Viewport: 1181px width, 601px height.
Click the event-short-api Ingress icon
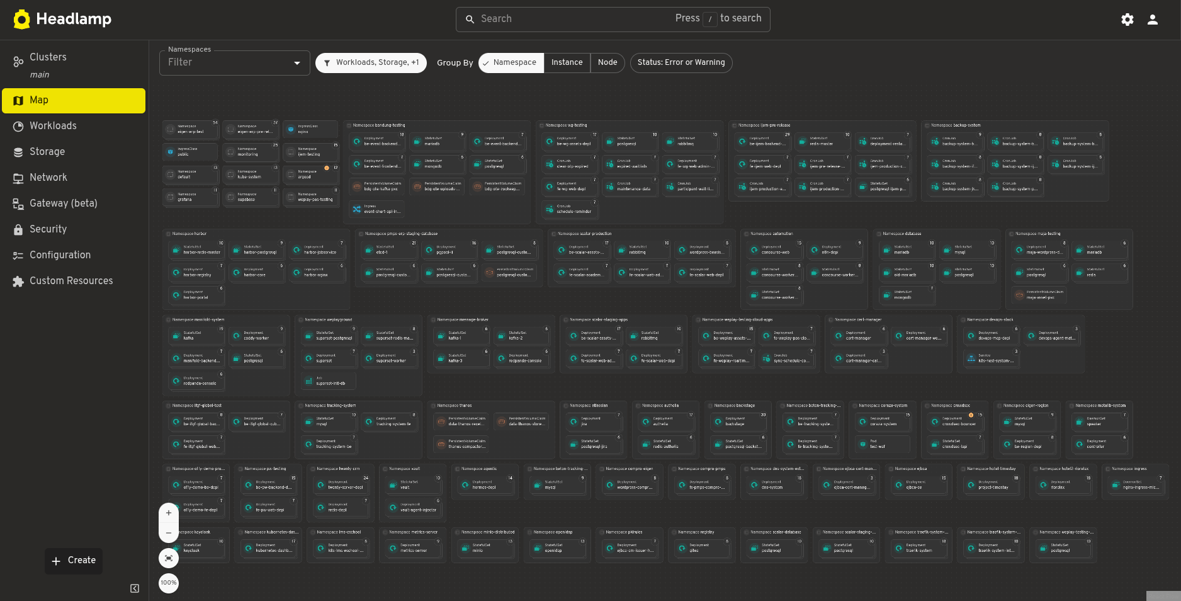(x=357, y=209)
